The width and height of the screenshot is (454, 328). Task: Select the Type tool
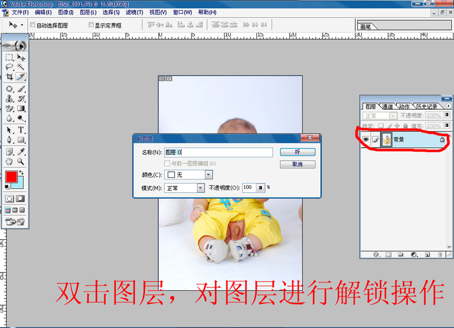tap(21, 130)
